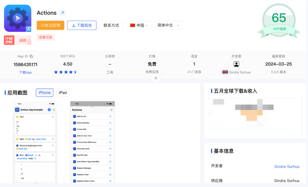Click the 五月全球下载&收入 heading
Screen dimensions: 308x187
click(235, 91)
